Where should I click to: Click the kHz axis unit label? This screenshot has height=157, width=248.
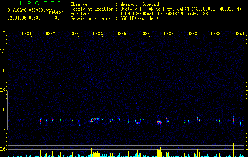pyautogui.click(x=4, y=32)
